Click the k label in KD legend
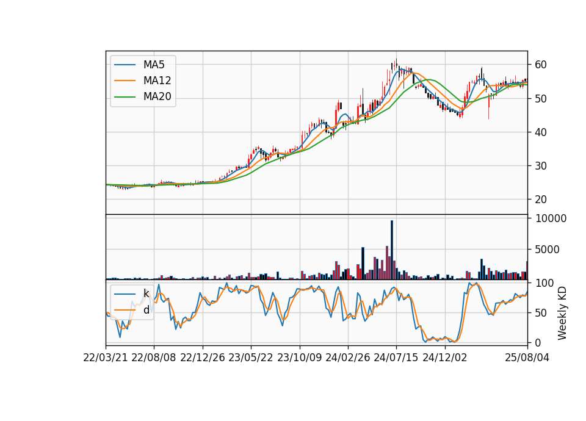Viewport: 586px width, 421px height. click(x=146, y=293)
